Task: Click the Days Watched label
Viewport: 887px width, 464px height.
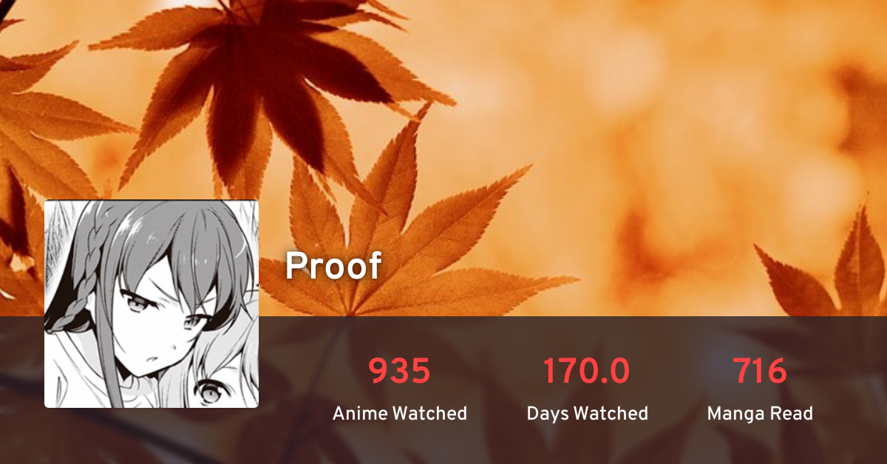Action: coord(587,413)
